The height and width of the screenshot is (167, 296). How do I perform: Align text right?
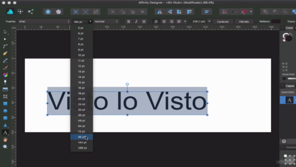[x=172, y=22]
